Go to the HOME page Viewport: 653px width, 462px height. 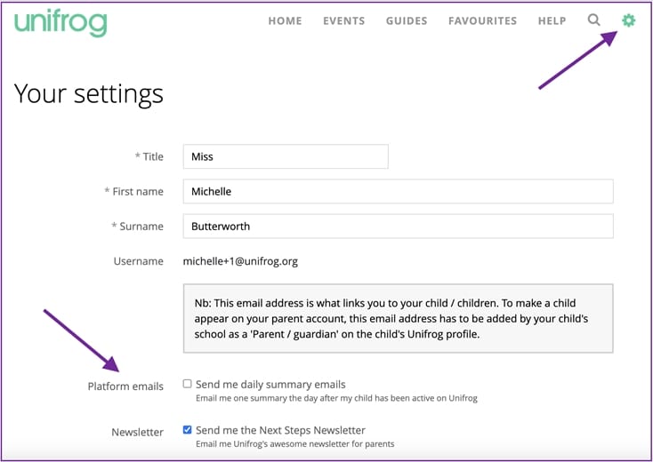coord(286,21)
